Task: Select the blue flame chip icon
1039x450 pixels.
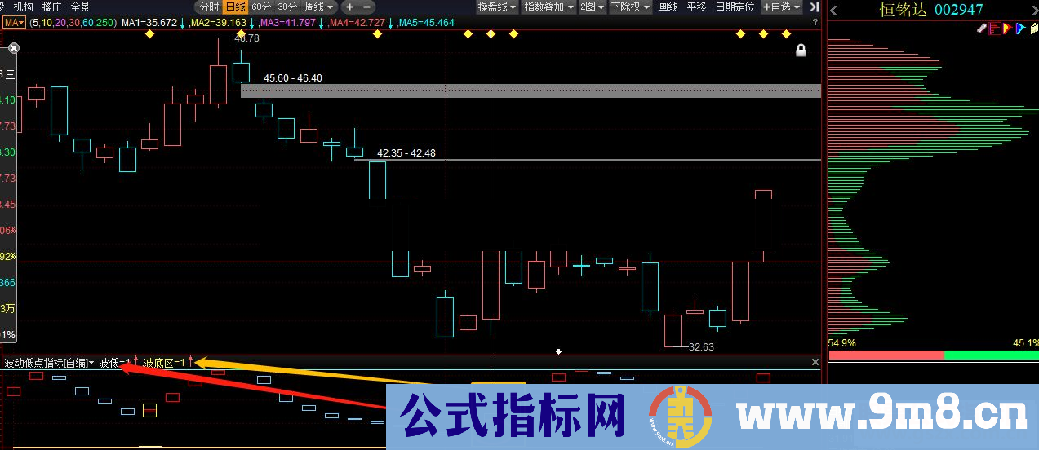Action: tap(1019, 29)
